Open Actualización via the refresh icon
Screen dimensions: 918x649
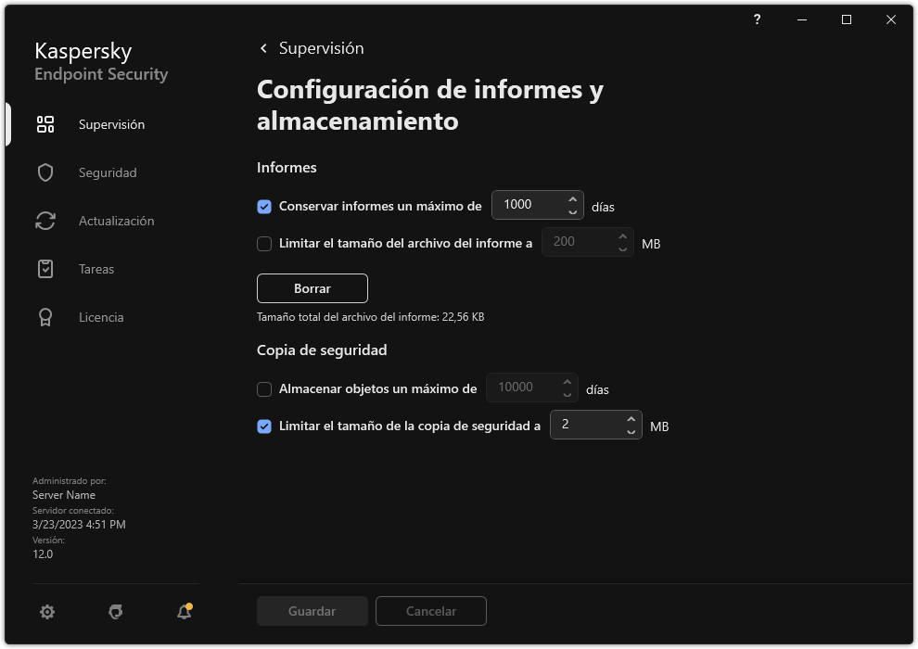pos(45,220)
